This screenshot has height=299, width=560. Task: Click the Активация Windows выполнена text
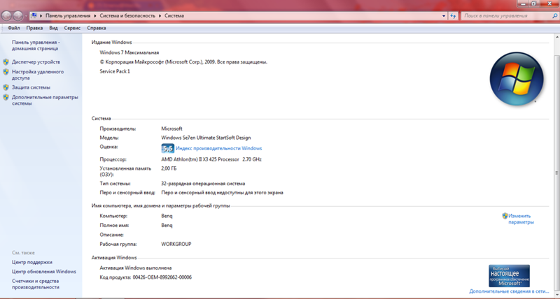[135, 268]
